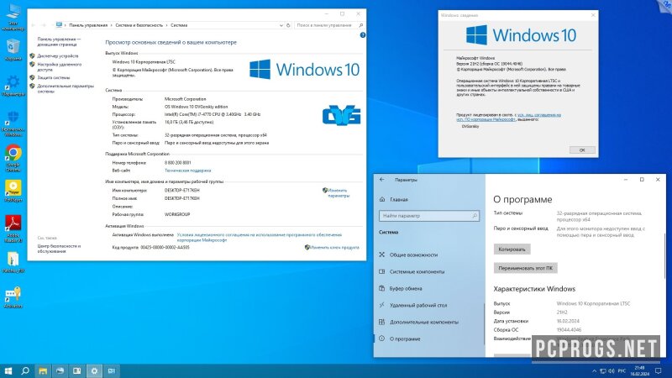This screenshot has width=672, height=378.
Task: Click the help question mark in System window
Action: pos(363,35)
